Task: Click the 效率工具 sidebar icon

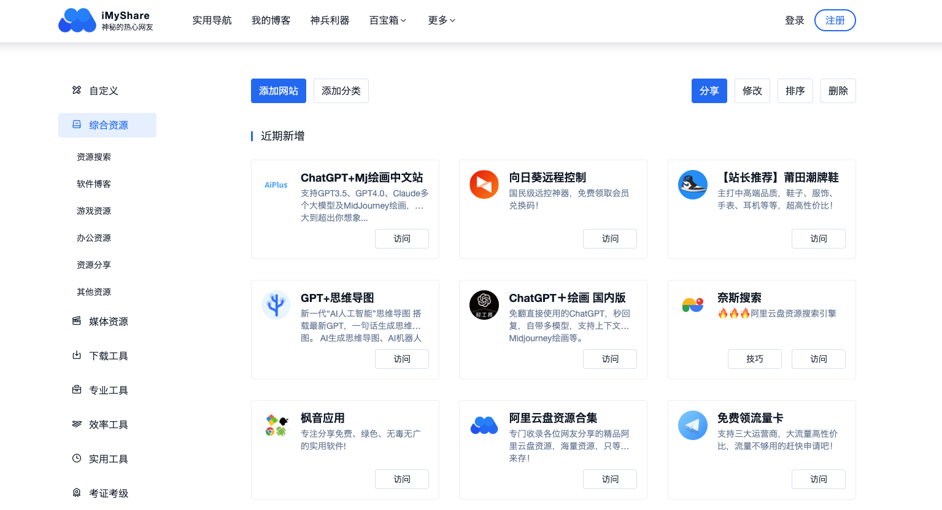Action: (x=77, y=424)
